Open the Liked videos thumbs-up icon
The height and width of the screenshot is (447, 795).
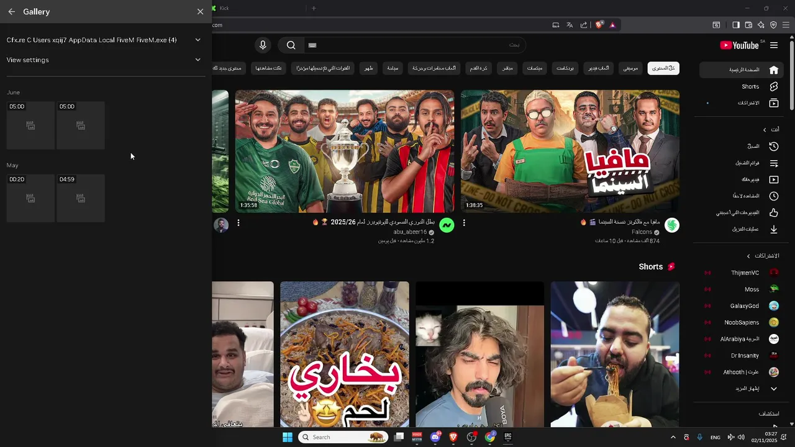click(773, 212)
